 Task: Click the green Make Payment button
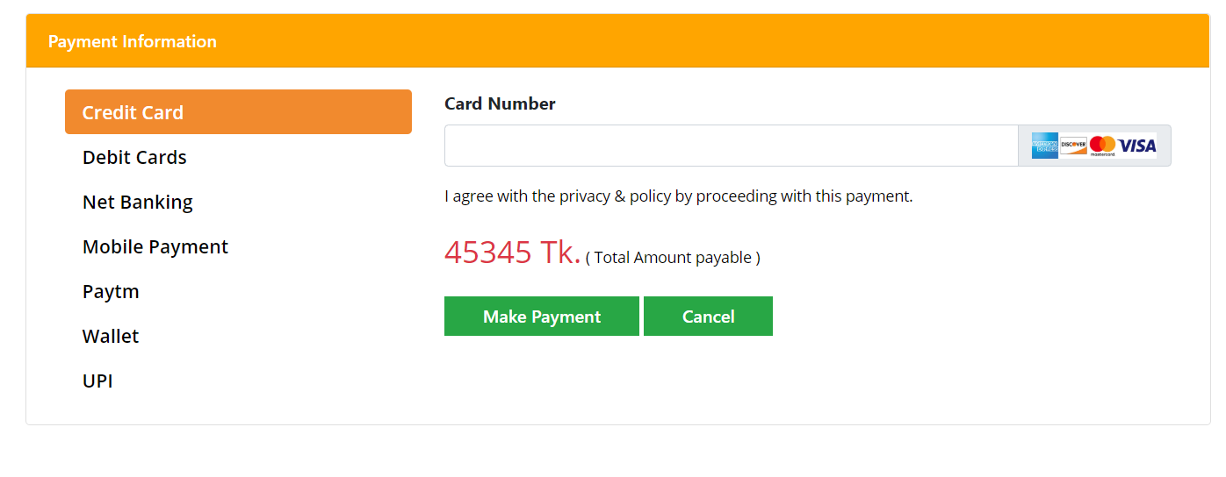[x=542, y=317]
